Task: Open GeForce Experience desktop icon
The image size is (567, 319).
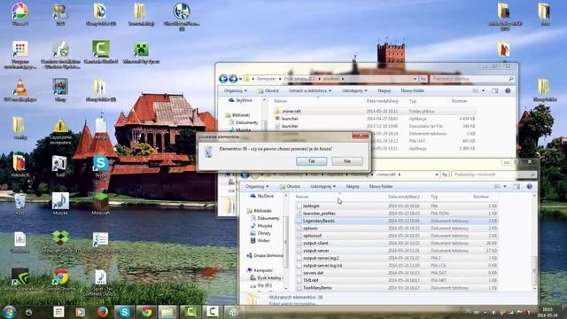Action: tap(19, 280)
